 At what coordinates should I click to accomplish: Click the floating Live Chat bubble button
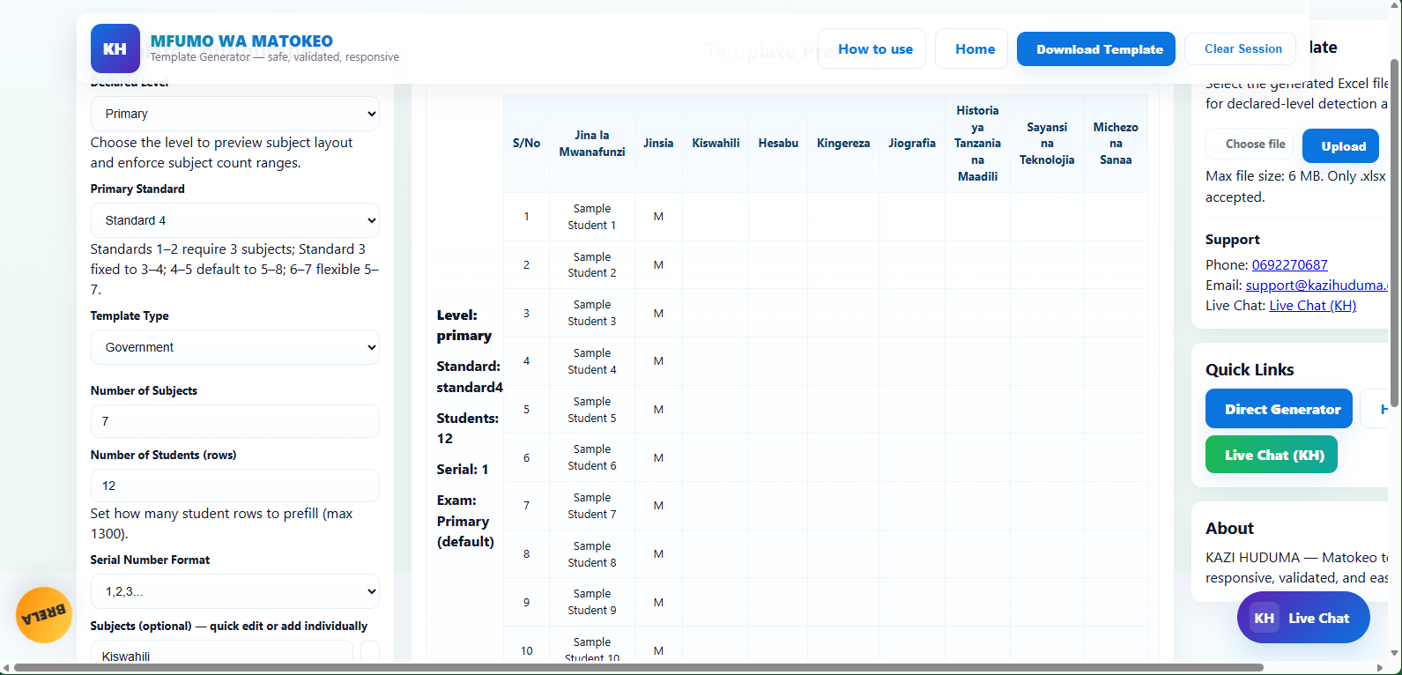1303,618
